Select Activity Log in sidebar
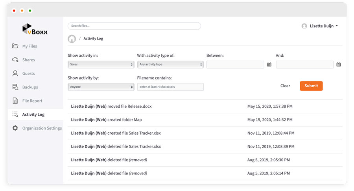The height and width of the screenshot is (191, 354). click(x=33, y=115)
